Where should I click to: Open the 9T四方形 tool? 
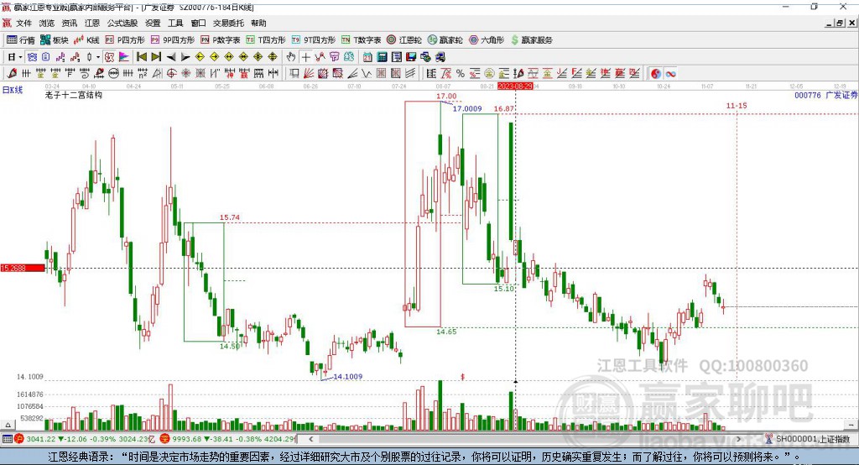314,40
